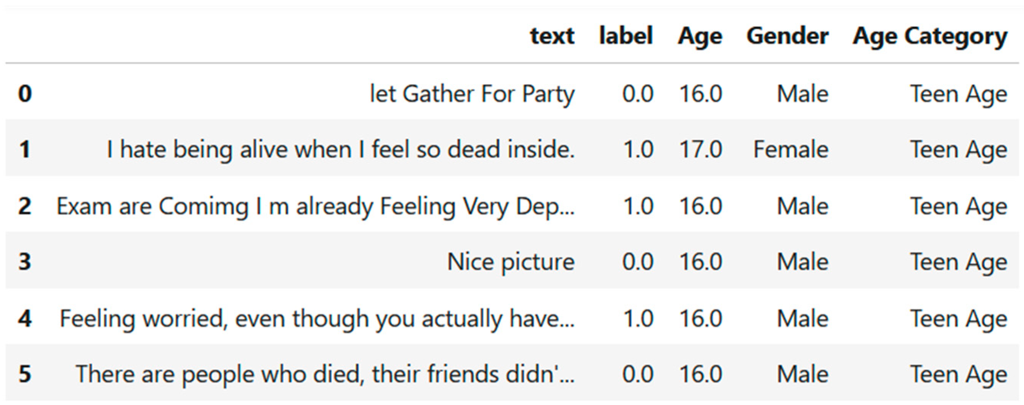Select row index 1
This screenshot has height=405, width=1024.
(x=25, y=149)
